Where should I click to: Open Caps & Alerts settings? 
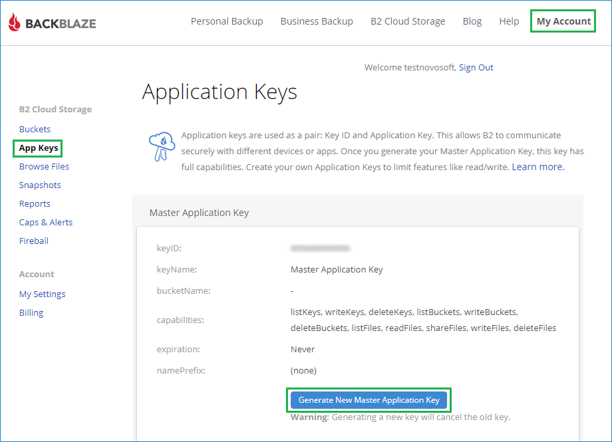point(45,222)
